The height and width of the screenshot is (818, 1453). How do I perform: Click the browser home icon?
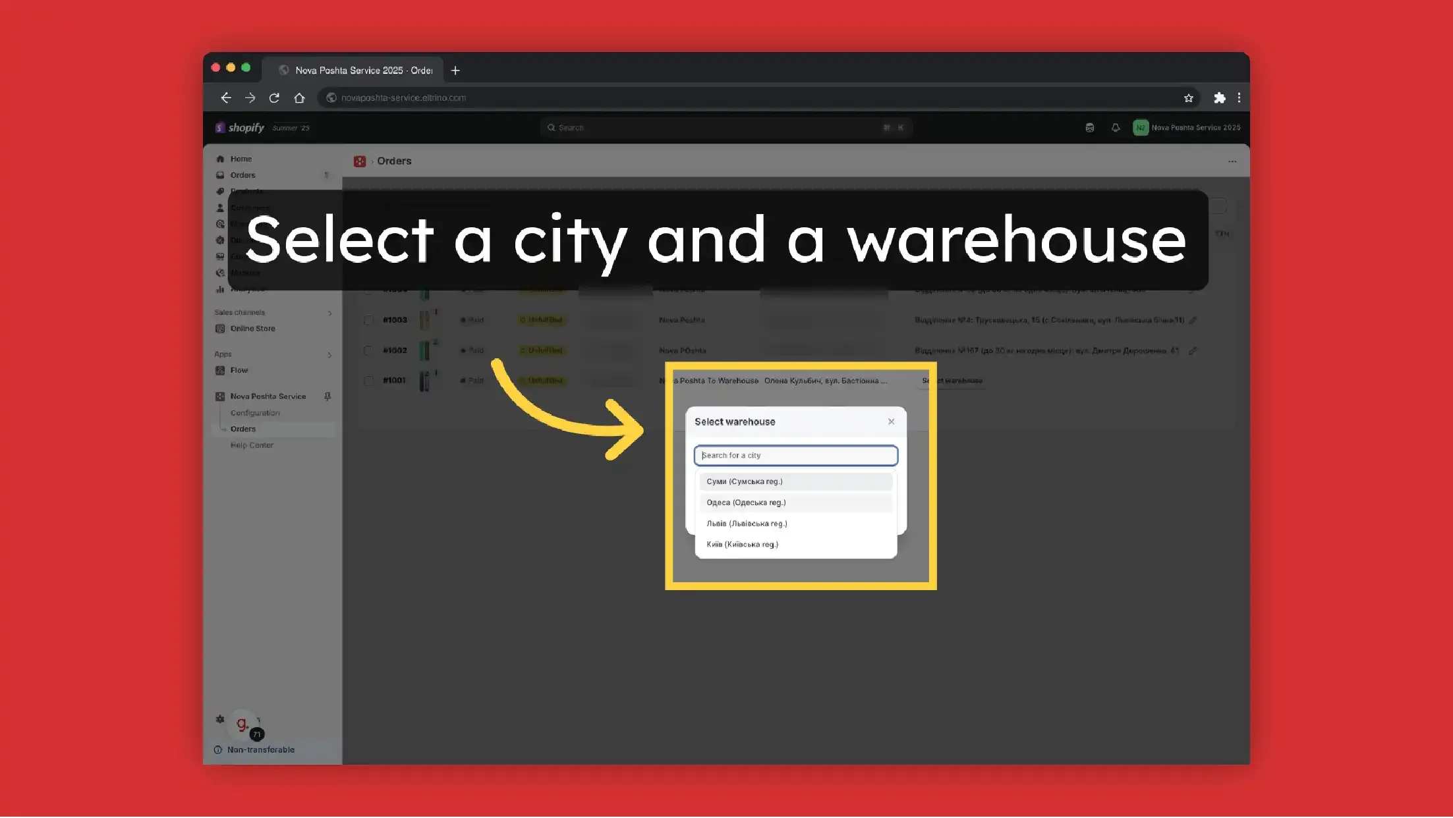coord(299,97)
